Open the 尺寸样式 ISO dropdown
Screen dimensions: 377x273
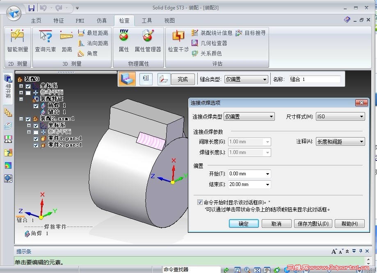click(340, 117)
